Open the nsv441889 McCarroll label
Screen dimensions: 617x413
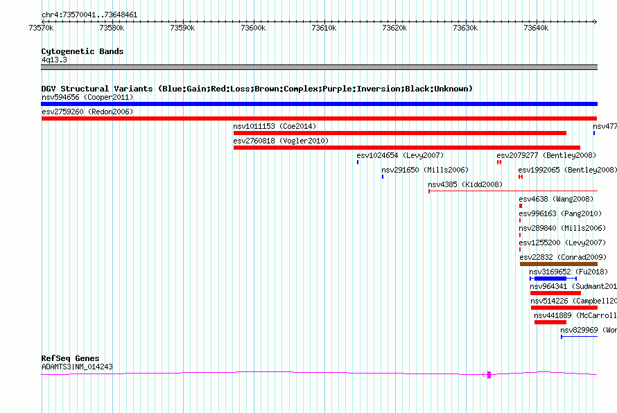(x=575, y=315)
